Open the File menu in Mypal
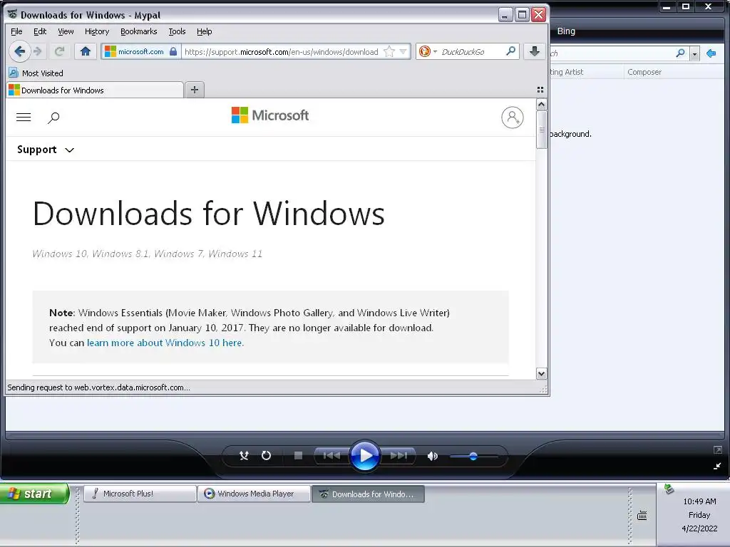This screenshot has height=547, width=730. point(16,31)
